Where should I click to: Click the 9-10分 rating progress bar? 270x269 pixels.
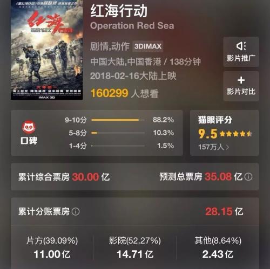pos(118,120)
